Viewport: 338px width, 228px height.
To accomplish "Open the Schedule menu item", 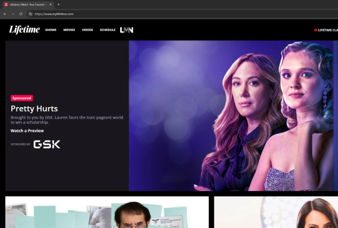I will (x=107, y=30).
